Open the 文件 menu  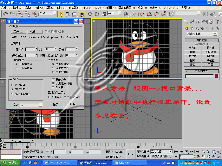pyautogui.click(x=5, y=8)
